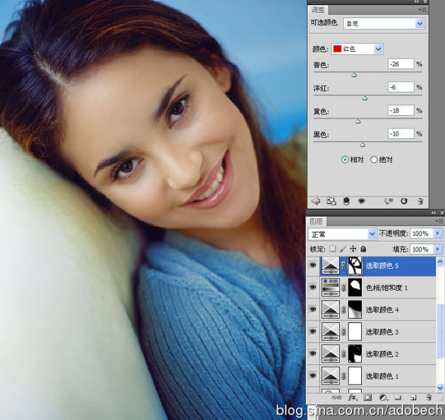Screen dimensions: 445x420
Task: Click the lock position move icon
Action: [x=353, y=249]
